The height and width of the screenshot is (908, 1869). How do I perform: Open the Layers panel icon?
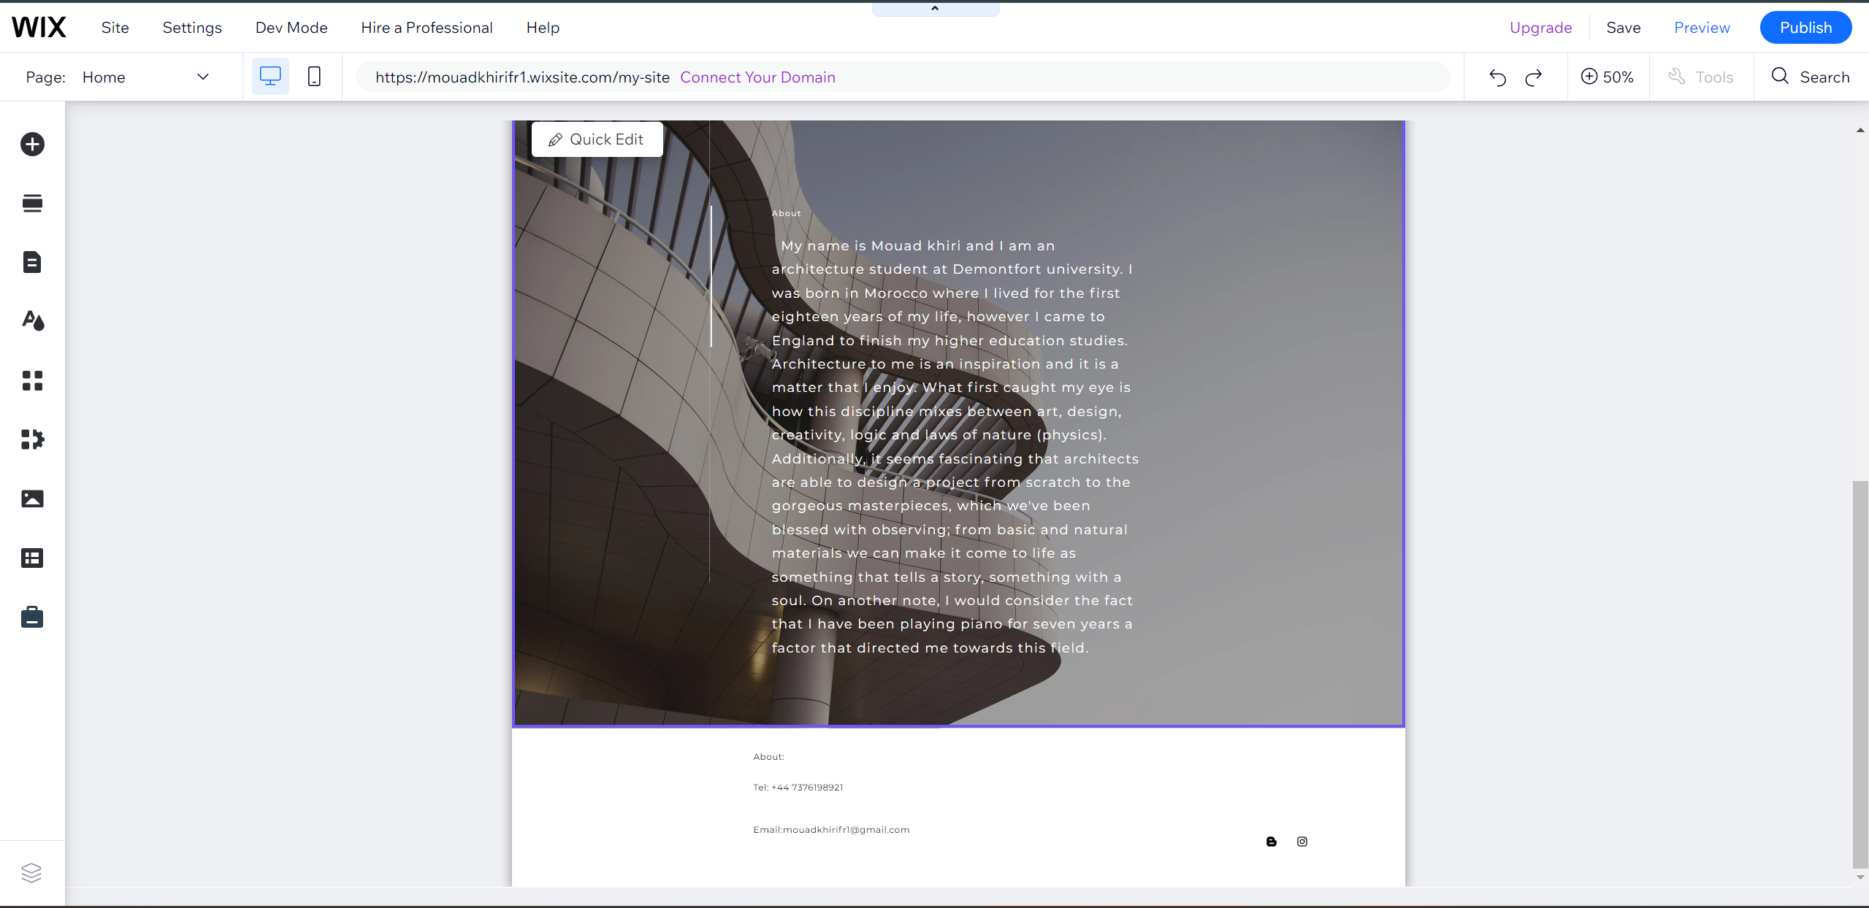31,872
